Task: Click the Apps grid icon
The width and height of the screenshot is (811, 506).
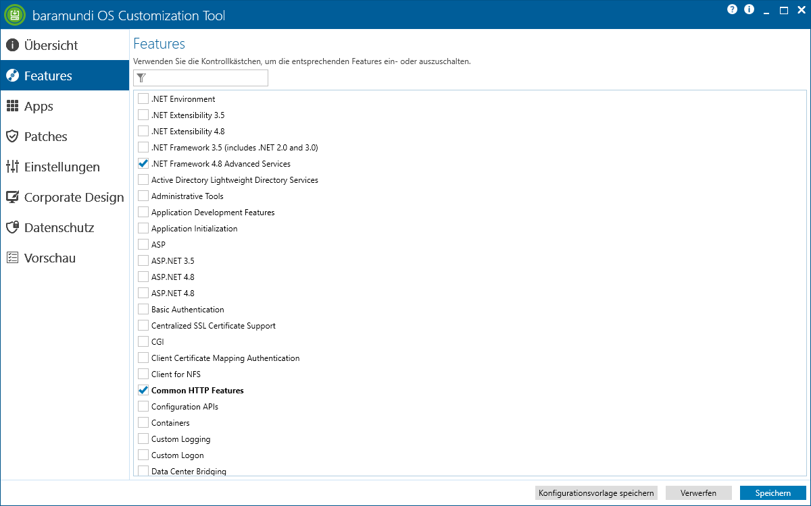Action: [x=12, y=106]
